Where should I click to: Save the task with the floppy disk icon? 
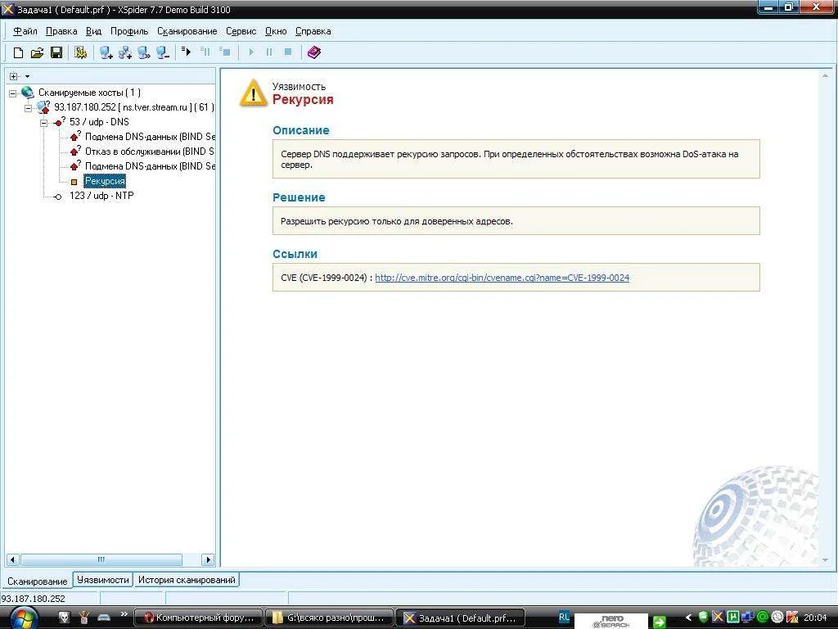[x=56, y=52]
